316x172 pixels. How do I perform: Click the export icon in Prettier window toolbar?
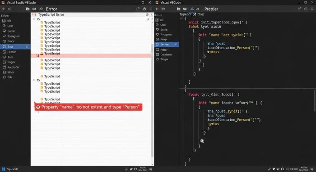(x=299, y=9)
